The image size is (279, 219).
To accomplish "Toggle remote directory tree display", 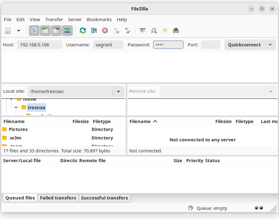I will coord(56,31).
